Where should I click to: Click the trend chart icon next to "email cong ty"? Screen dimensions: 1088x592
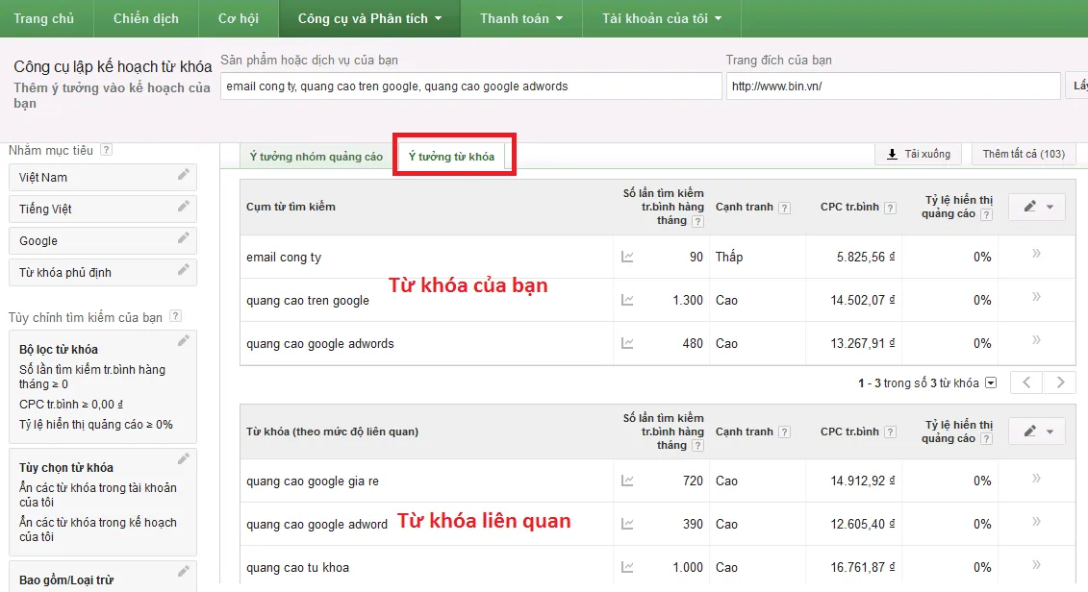tap(628, 256)
